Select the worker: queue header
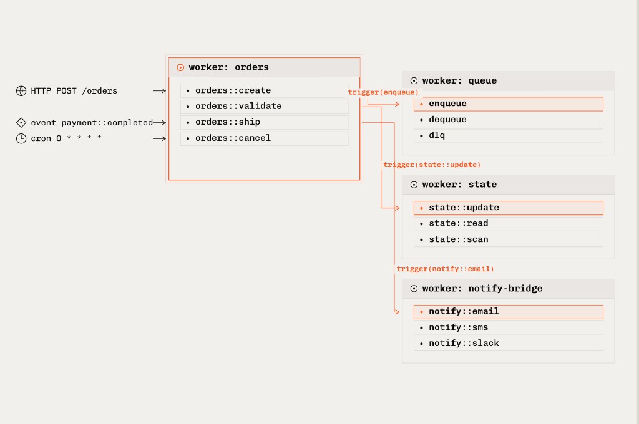639x424 pixels. pyautogui.click(x=509, y=81)
